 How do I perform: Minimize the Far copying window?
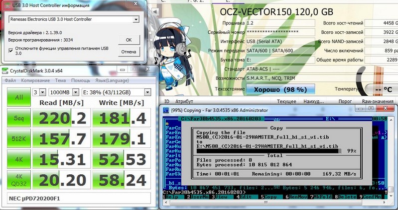360,108
